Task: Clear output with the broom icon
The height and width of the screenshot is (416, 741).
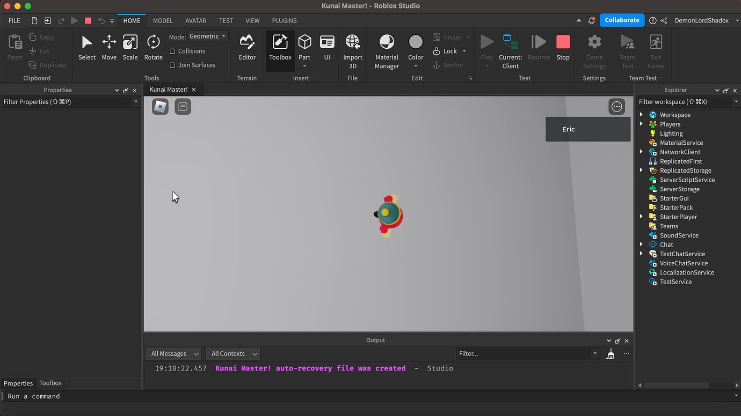Action: pos(610,354)
